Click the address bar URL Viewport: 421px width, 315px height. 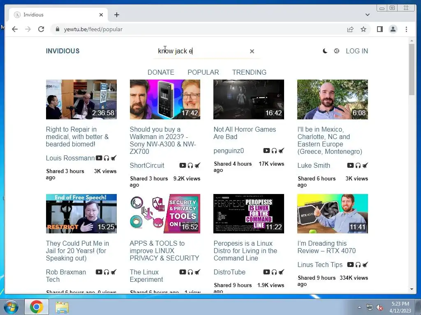click(x=93, y=29)
